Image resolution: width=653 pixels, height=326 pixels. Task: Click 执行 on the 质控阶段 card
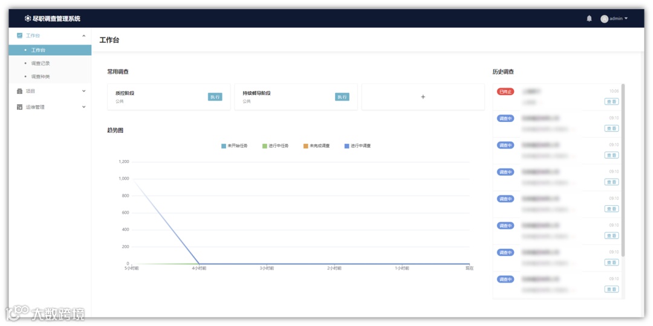point(215,97)
